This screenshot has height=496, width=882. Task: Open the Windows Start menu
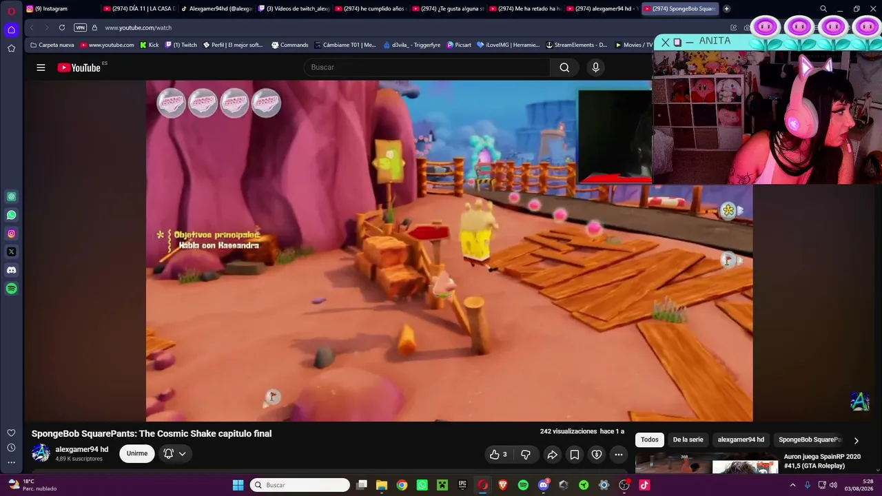click(238, 485)
